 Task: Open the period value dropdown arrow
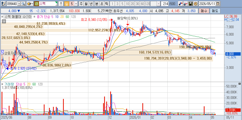point(76,4)
